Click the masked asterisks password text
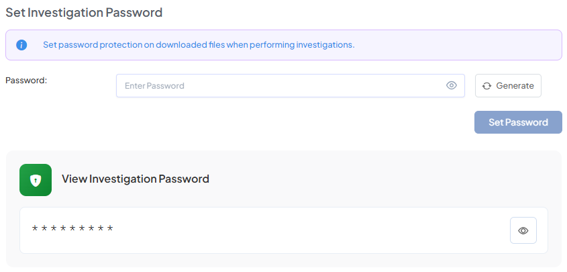The height and width of the screenshot is (272, 567). point(72,230)
